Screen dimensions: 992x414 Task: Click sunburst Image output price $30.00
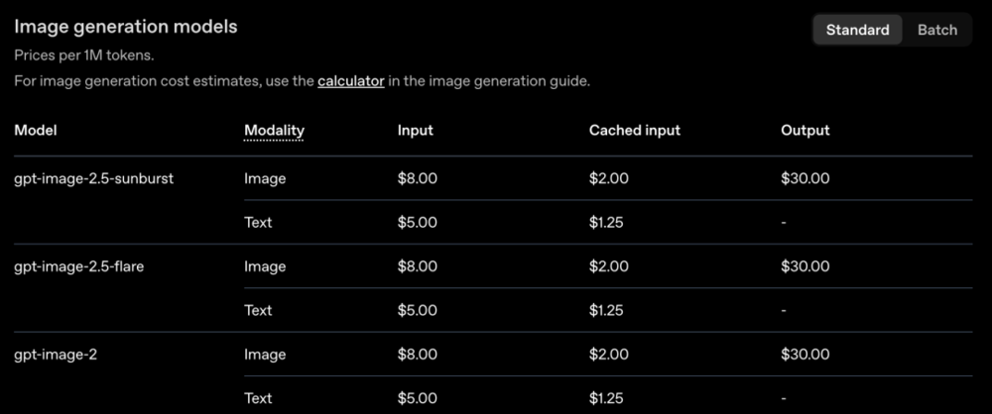pos(805,178)
